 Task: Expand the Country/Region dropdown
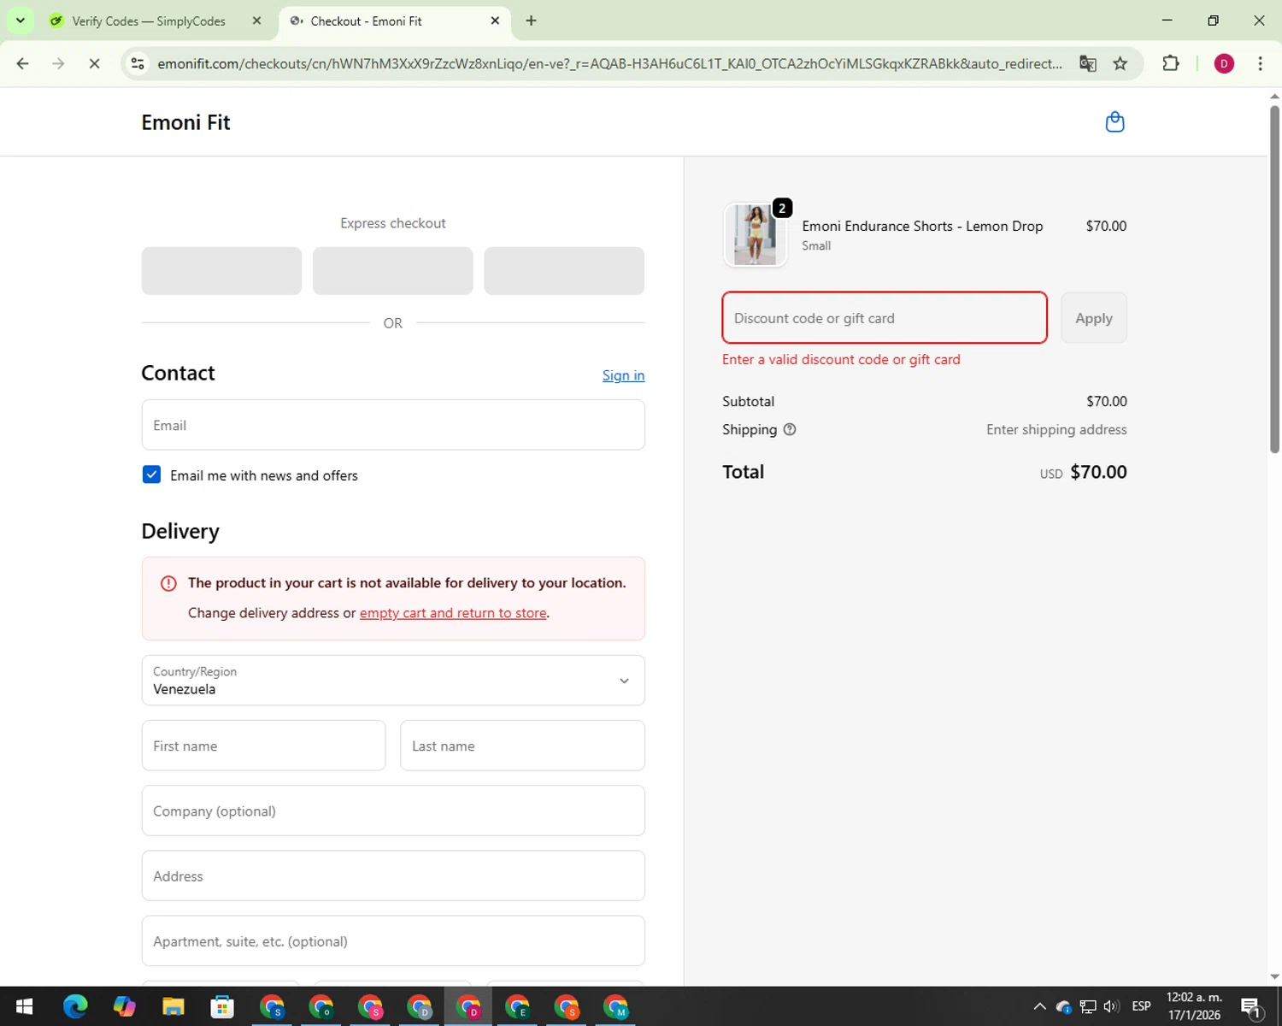point(393,681)
